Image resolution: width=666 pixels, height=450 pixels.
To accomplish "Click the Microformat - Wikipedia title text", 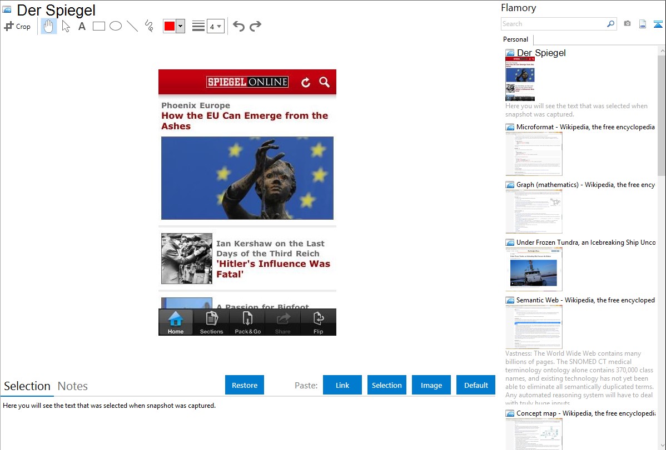I will (x=585, y=127).
